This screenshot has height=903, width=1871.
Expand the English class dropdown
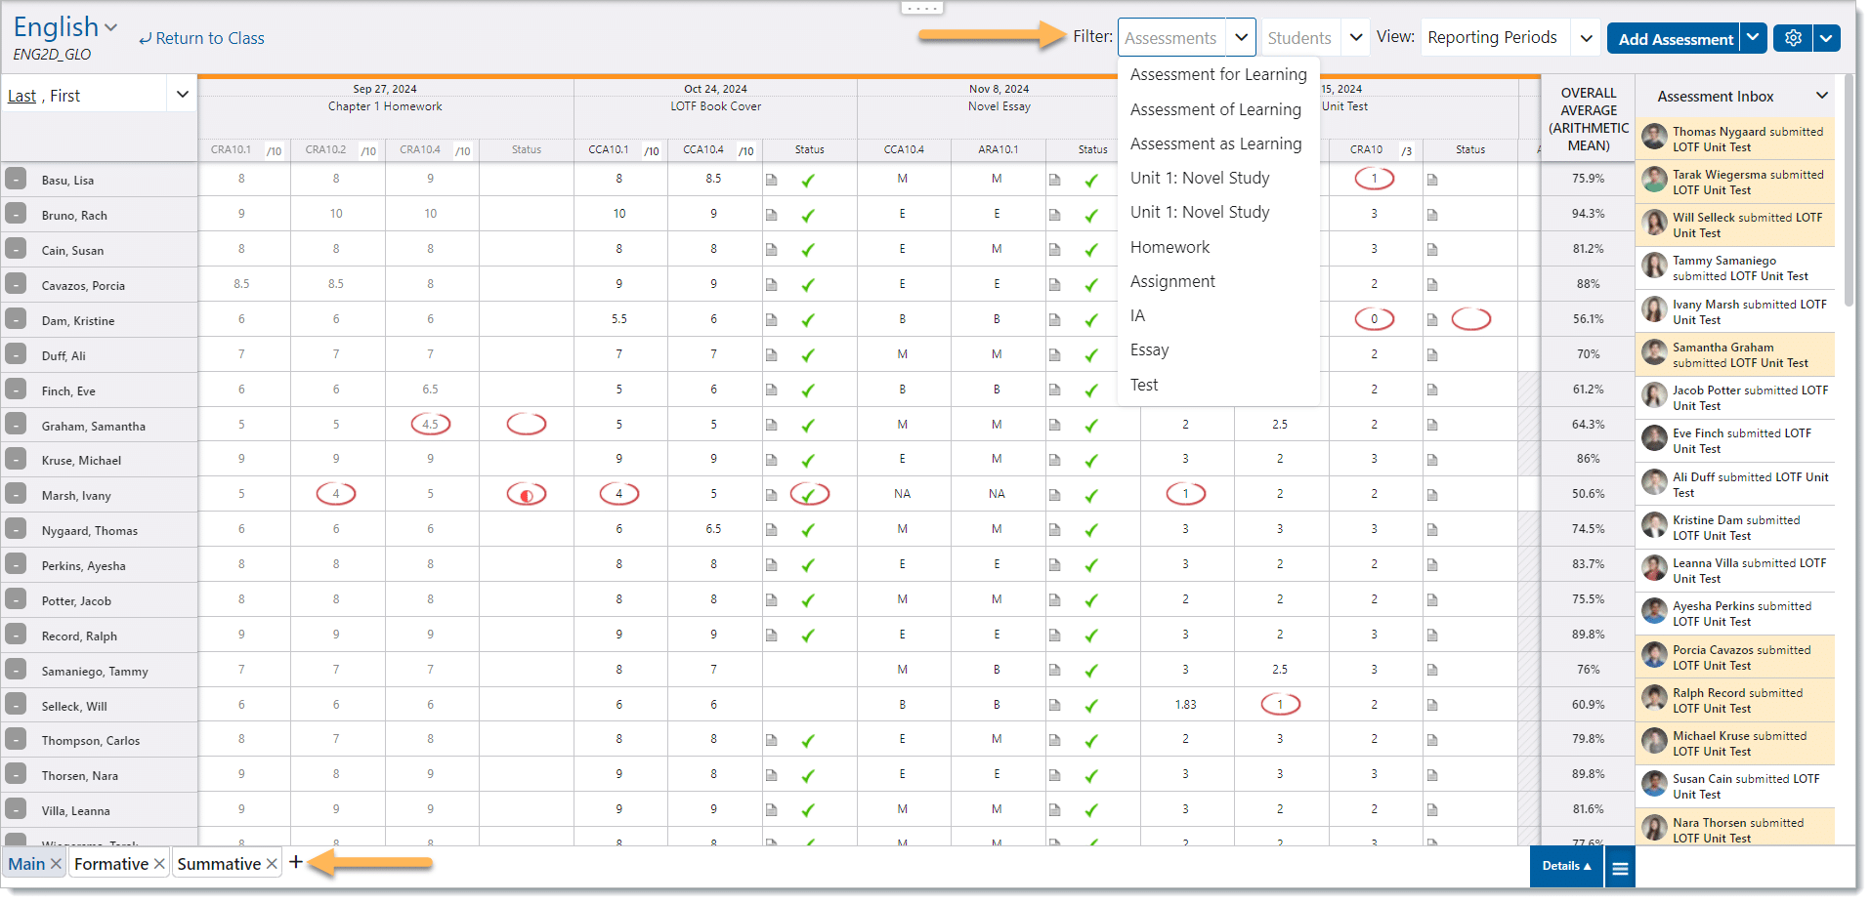point(110,27)
